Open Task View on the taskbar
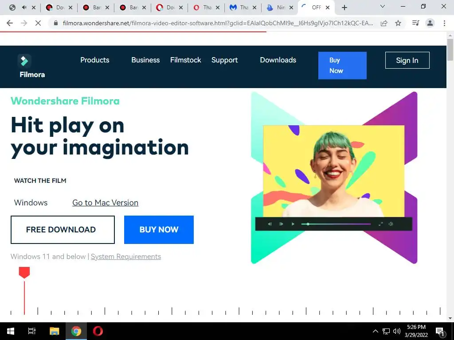Image resolution: width=454 pixels, height=340 pixels. pos(32,331)
